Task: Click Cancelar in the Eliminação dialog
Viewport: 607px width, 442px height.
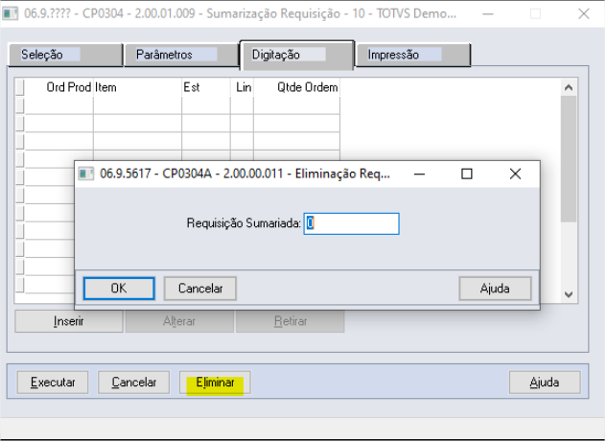Action: pos(200,289)
